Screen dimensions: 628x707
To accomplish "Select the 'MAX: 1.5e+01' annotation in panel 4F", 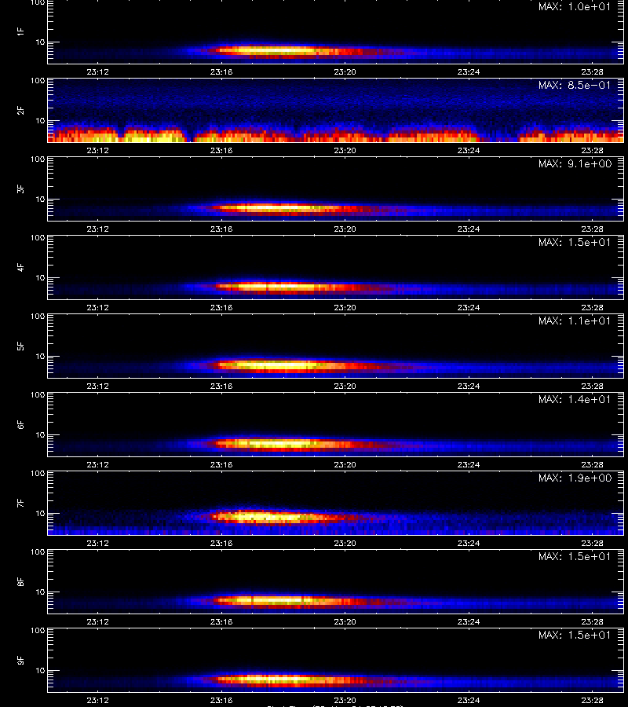I will (575, 242).
